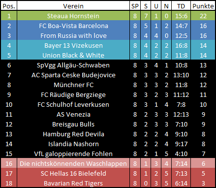Select the Steaua Hornstein team cell

coord(73,16)
